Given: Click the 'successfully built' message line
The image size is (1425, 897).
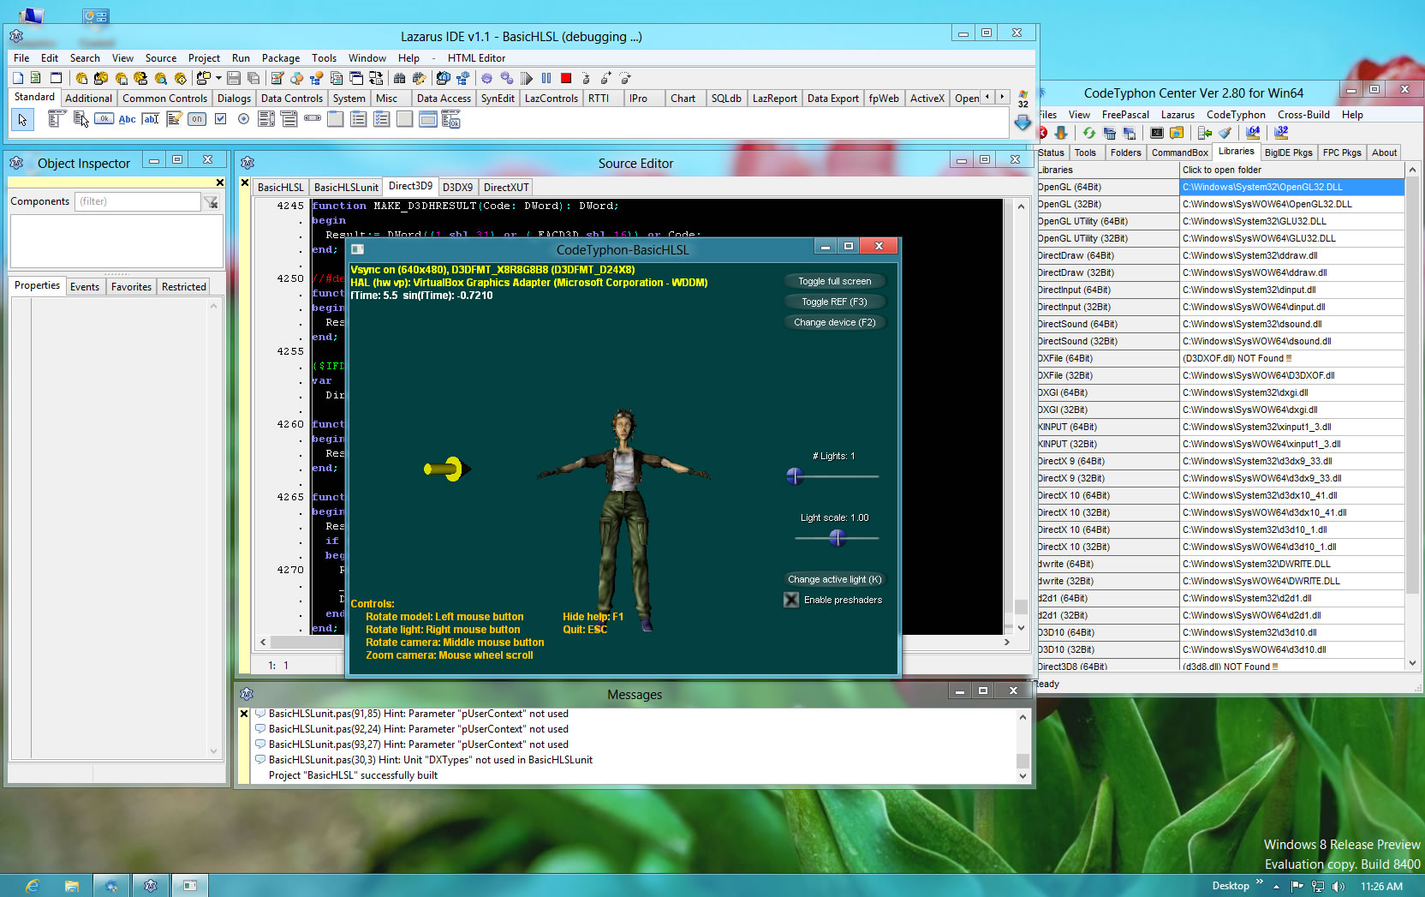Looking at the screenshot, I should pyautogui.click(x=353, y=775).
